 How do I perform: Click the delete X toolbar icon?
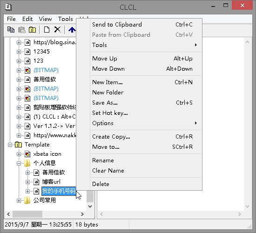click(57, 30)
